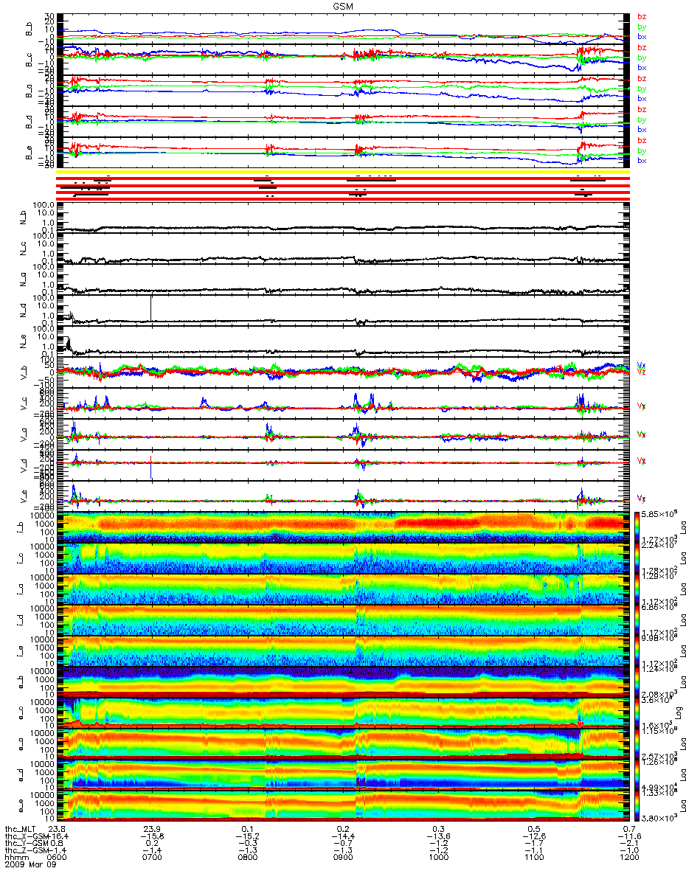Image resolution: width=686 pixels, height=885 pixels.
Task: Click the 0900 time tick label
Action: (343, 858)
